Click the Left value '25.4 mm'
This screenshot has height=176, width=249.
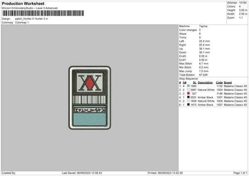point(204,41)
